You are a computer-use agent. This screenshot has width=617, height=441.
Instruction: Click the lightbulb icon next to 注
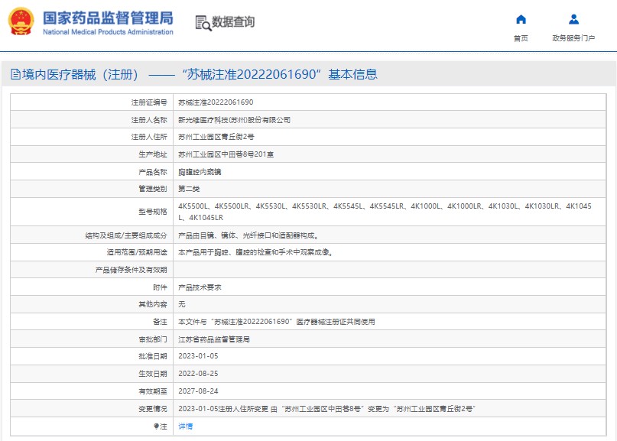(x=157, y=426)
